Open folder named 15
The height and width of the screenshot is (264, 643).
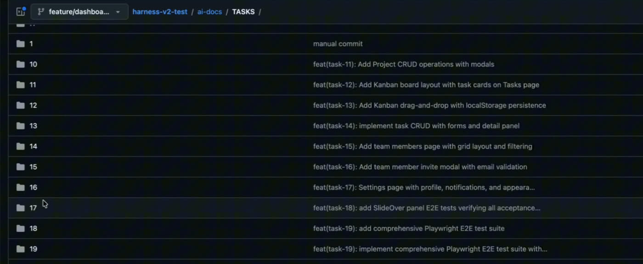[x=33, y=167]
